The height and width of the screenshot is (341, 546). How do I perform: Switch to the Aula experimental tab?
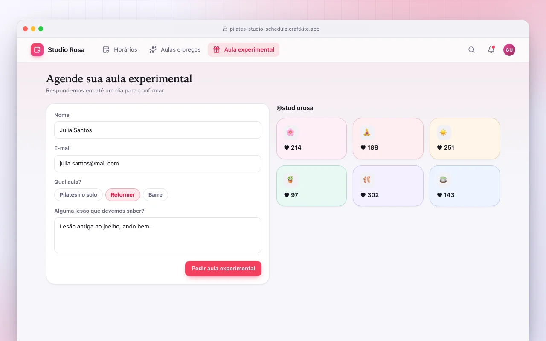coord(244,50)
